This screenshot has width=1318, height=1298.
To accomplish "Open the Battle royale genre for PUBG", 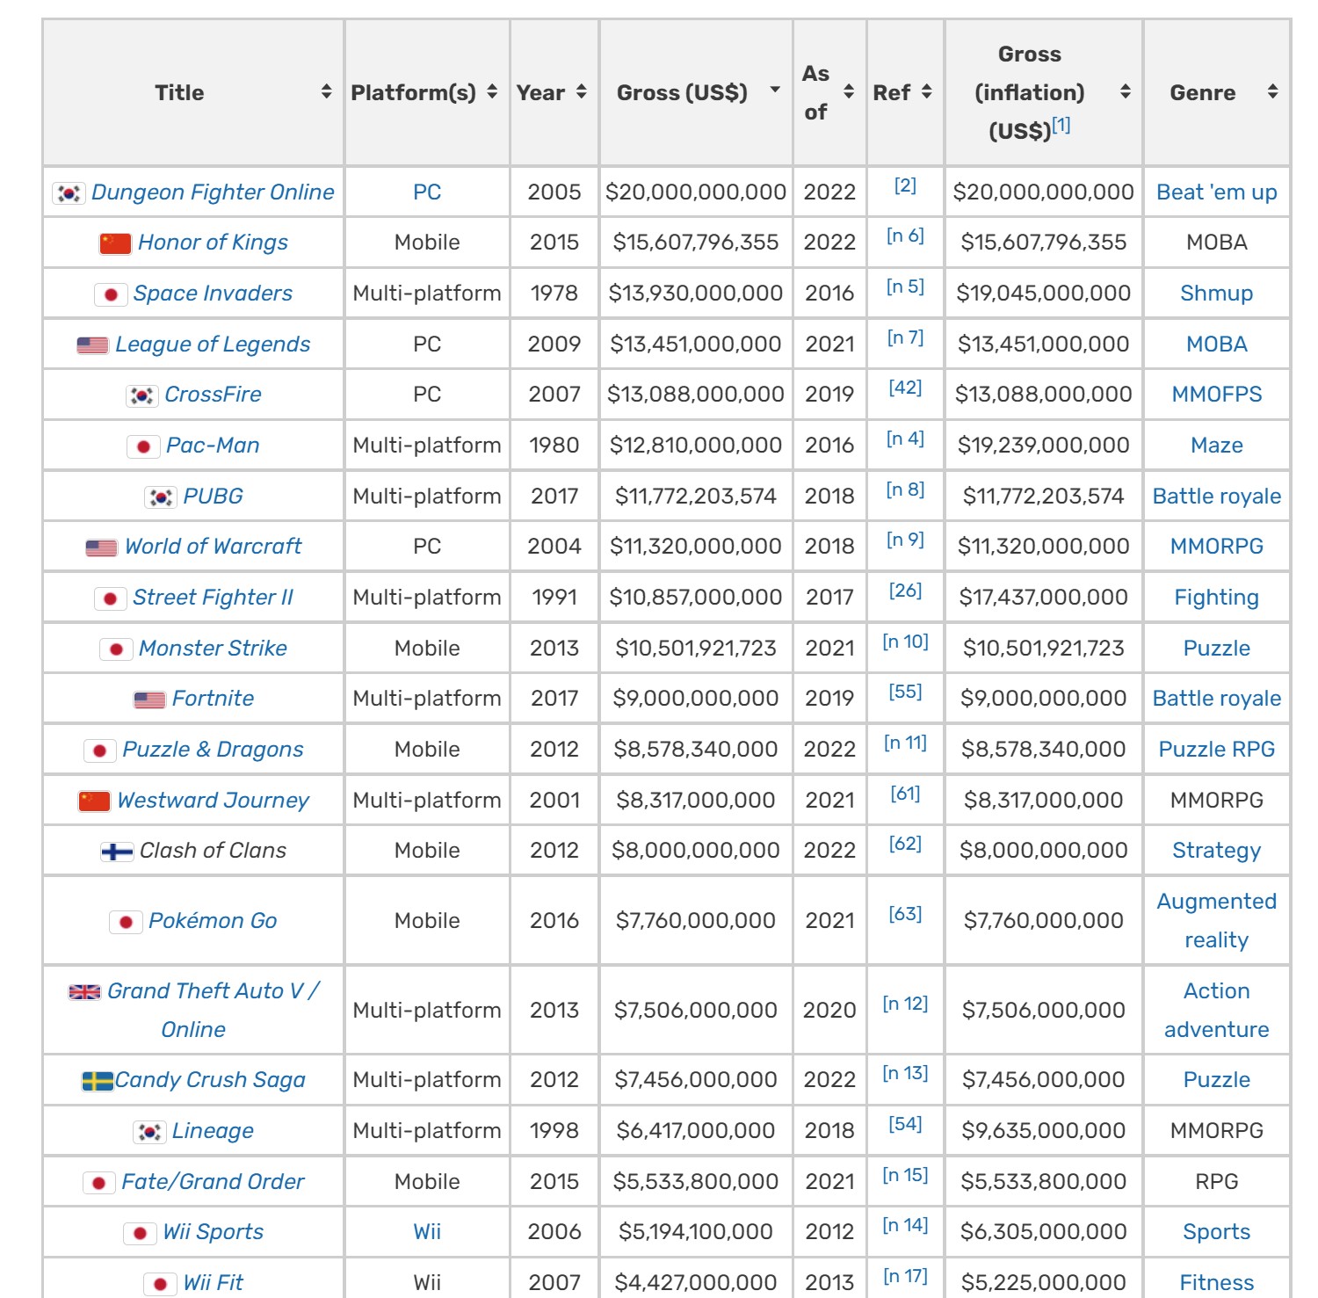I will 1216,497.
